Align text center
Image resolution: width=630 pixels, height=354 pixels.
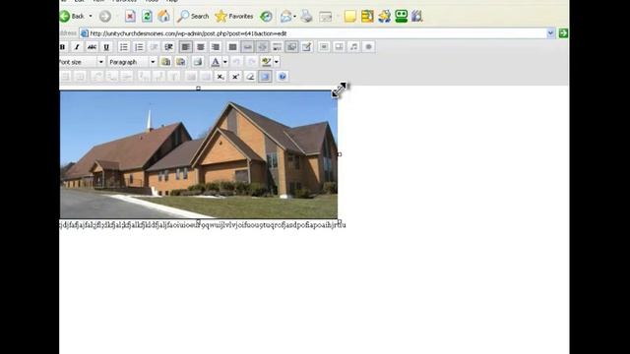pyautogui.click(x=201, y=47)
